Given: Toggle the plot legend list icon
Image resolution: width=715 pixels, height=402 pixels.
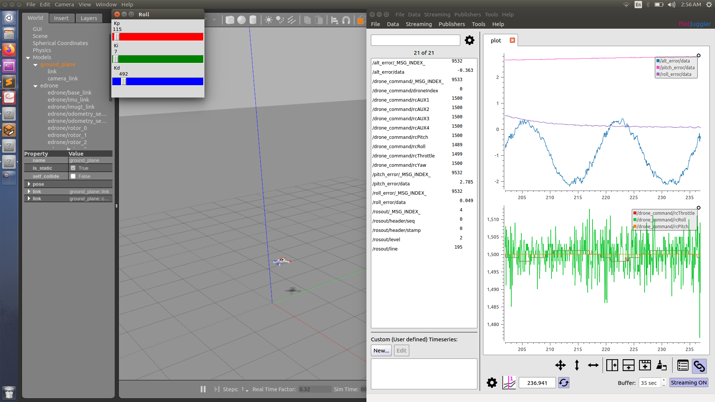Looking at the screenshot, I should point(683,366).
